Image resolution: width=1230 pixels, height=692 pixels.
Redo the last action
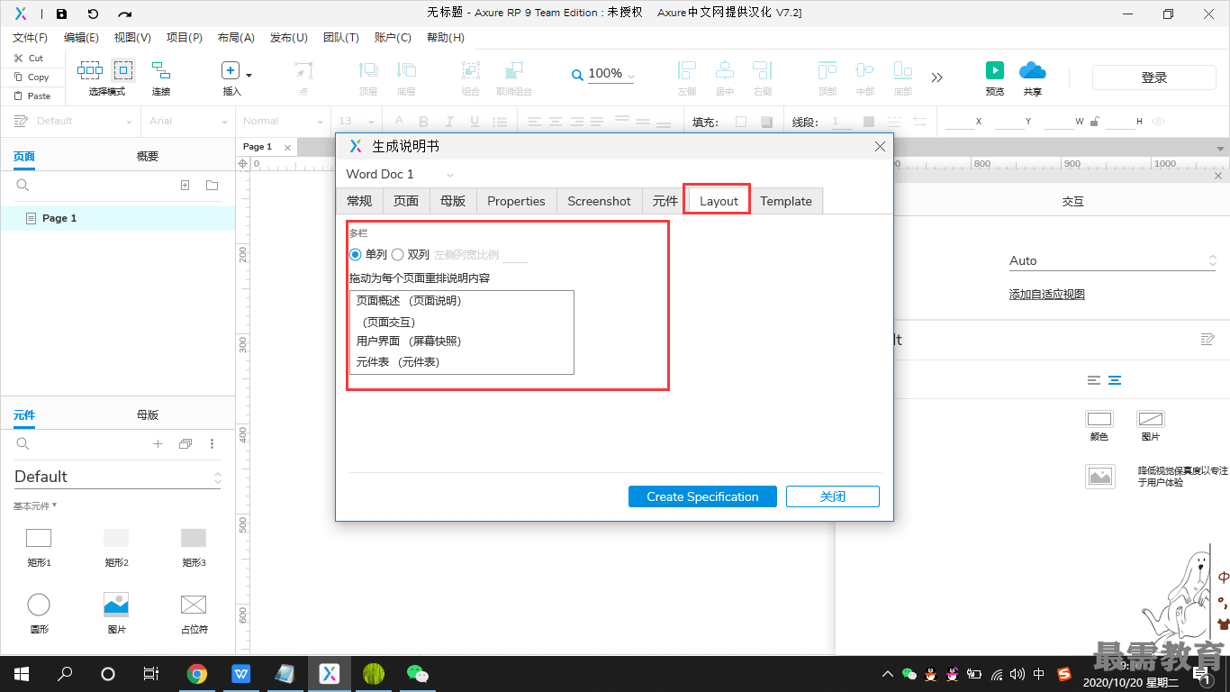click(x=125, y=14)
